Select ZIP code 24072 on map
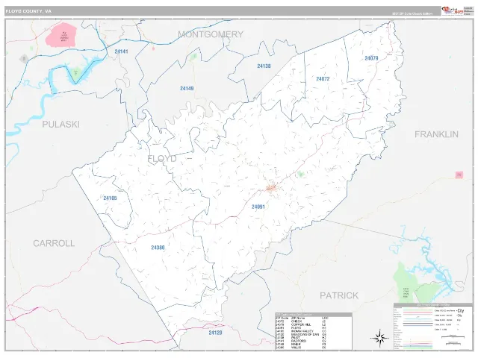The width and height of the screenshot is (478, 358). (323, 79)
